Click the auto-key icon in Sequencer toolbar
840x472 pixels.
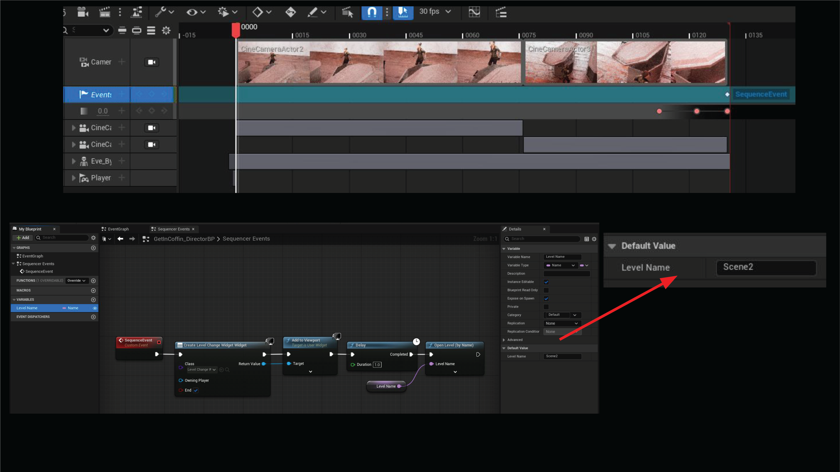(291, 12)
